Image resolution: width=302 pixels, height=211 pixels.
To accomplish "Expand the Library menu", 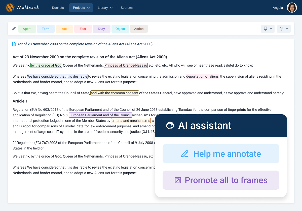I will (105, 8).
